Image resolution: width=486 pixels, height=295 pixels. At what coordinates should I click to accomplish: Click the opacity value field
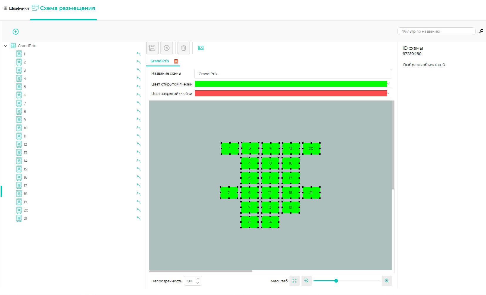(x=190, y=281)
